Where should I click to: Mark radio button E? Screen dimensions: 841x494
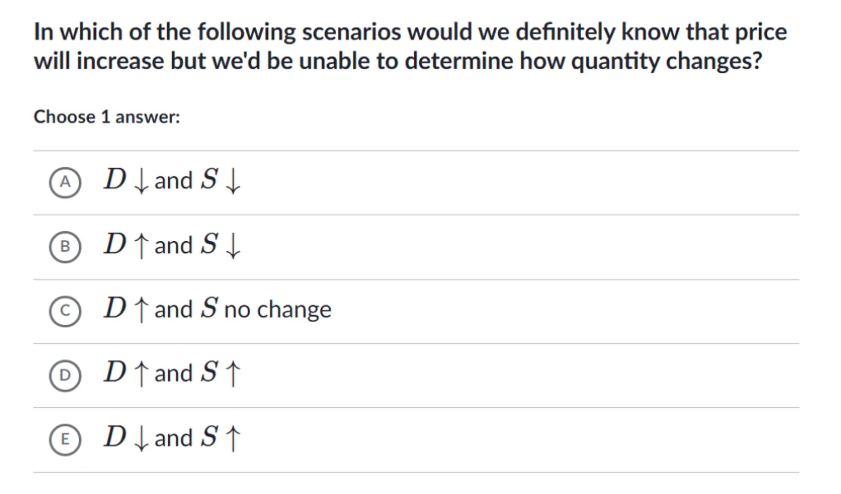tap(65, 440)
